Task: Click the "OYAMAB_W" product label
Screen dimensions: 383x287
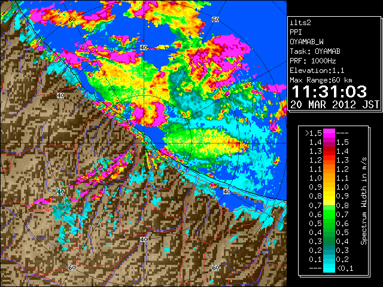Action: (306, 42)
